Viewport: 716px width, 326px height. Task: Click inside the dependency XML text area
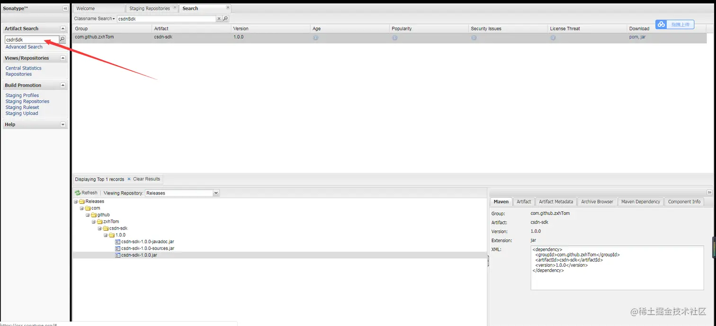click(x=617, y=268)
